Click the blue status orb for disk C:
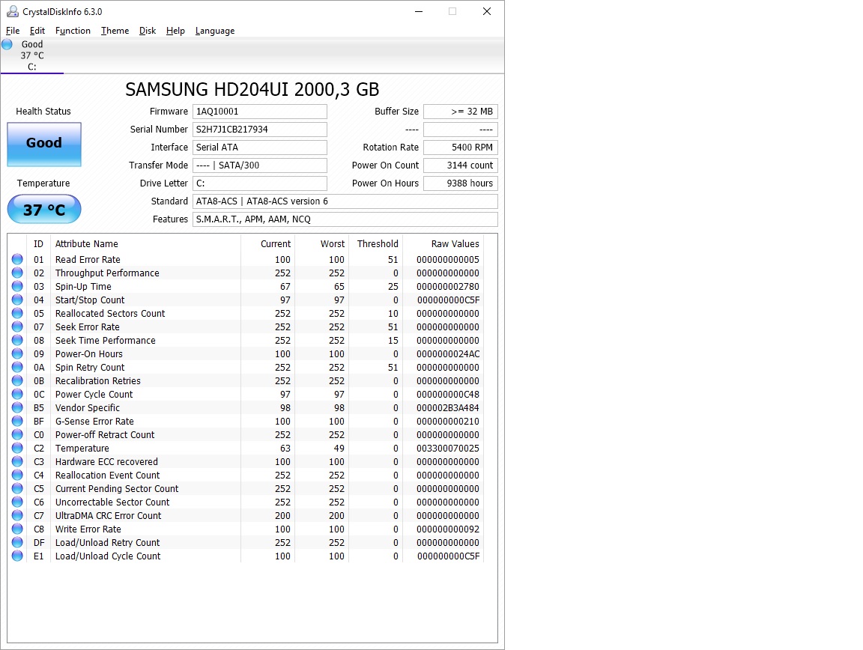 coord(7,45)
